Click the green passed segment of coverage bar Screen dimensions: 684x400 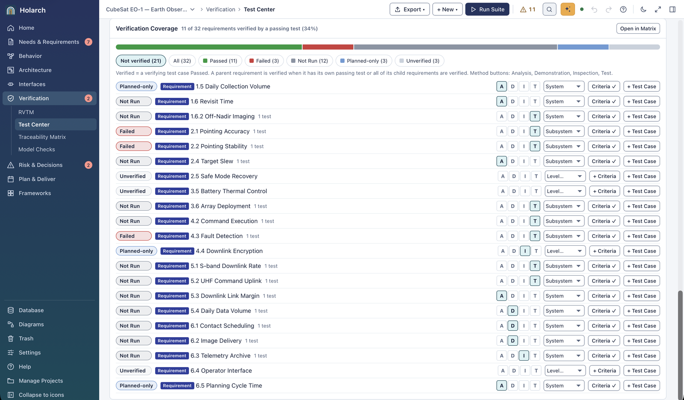coord(209,47)
